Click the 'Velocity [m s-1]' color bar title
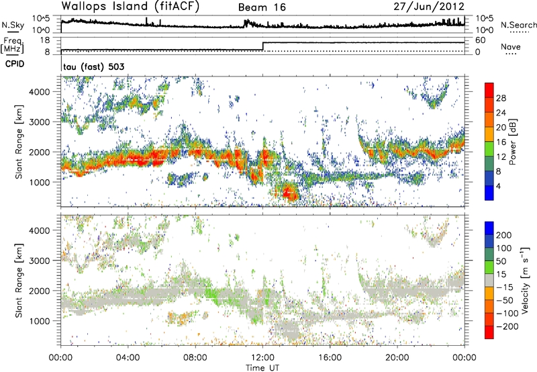Image resolution: width=537 pixels, height=372 pixels. (x=524, y=280)
